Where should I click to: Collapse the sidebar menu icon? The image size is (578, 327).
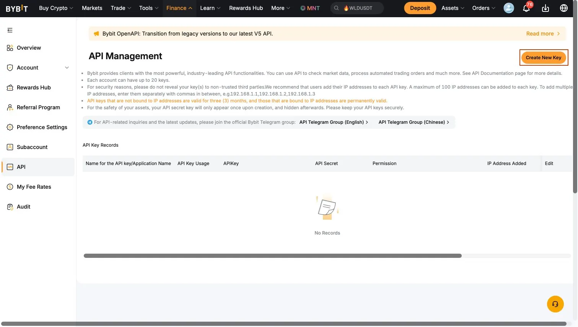click(10, 30)
